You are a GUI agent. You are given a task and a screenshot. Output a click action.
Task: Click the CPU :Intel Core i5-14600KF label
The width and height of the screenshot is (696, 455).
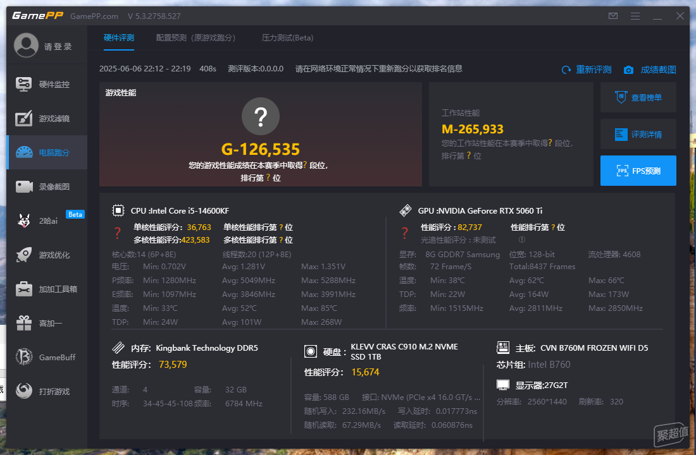[x=180, y=210]
